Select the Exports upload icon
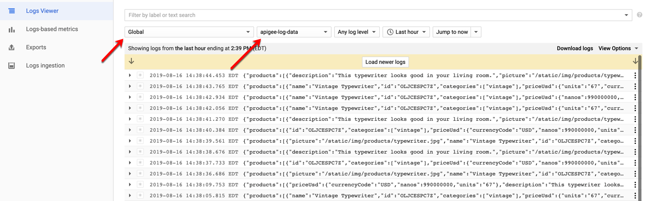647x201 pixels. pos(12,47)
